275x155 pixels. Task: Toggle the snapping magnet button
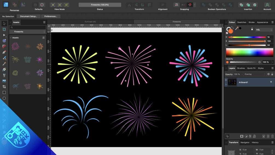pyautogui.click(x=190, y=5)
